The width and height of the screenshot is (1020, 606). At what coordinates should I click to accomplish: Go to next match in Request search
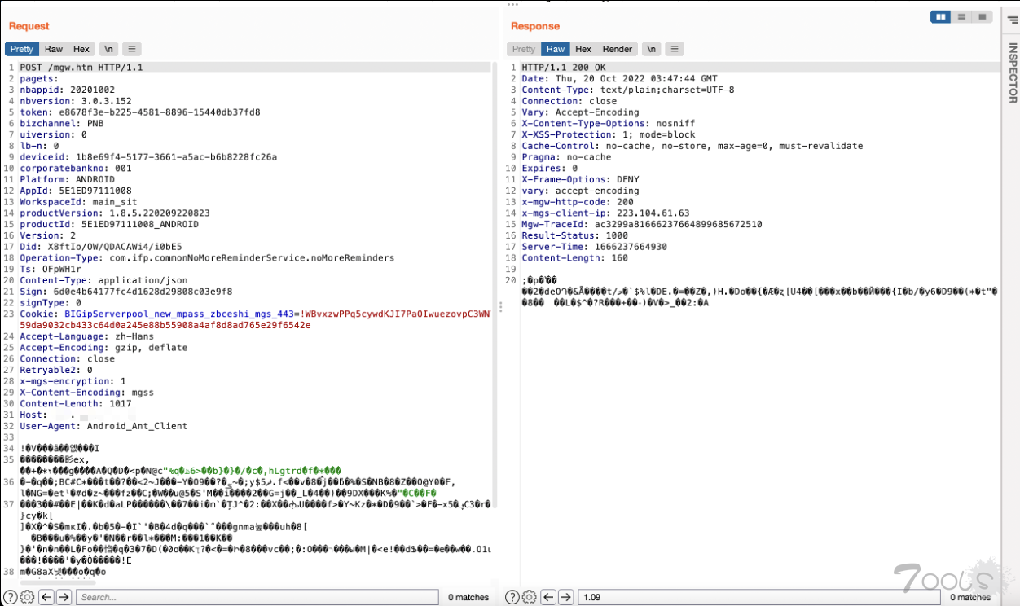pos(64,597)
